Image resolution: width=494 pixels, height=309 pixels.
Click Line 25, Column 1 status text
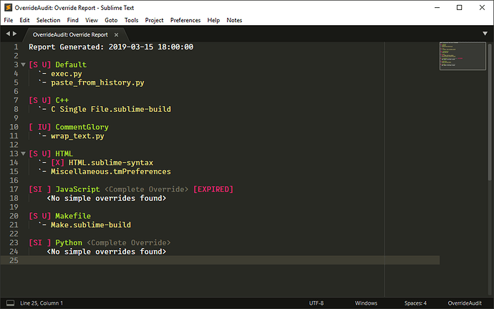(x=42, y=303)
